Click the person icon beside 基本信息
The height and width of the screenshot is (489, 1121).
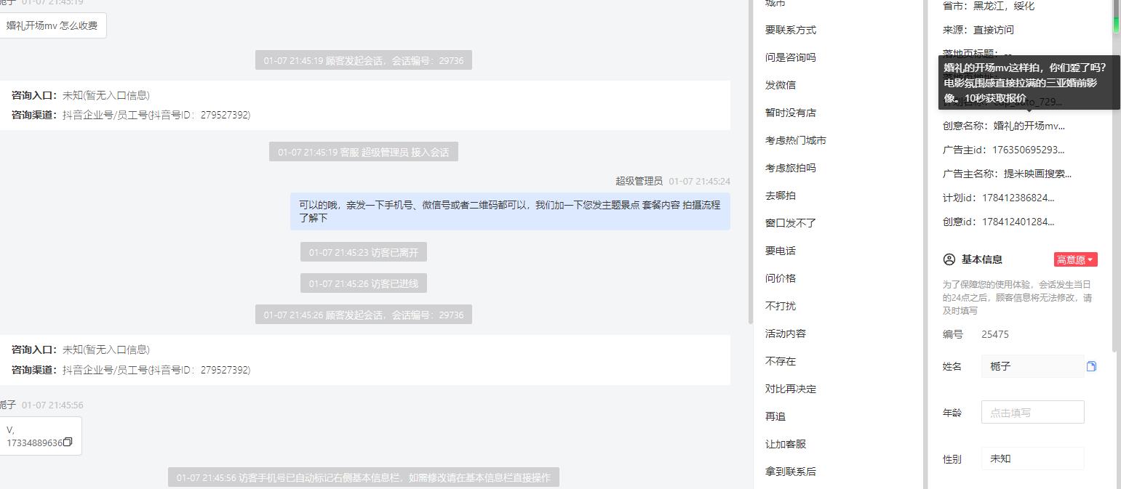(949, 259)
